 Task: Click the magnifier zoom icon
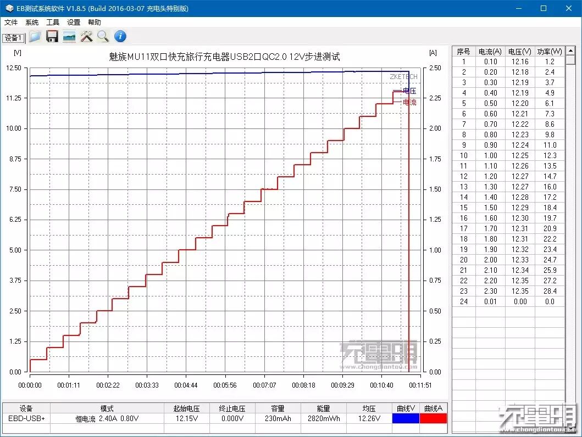103,36
